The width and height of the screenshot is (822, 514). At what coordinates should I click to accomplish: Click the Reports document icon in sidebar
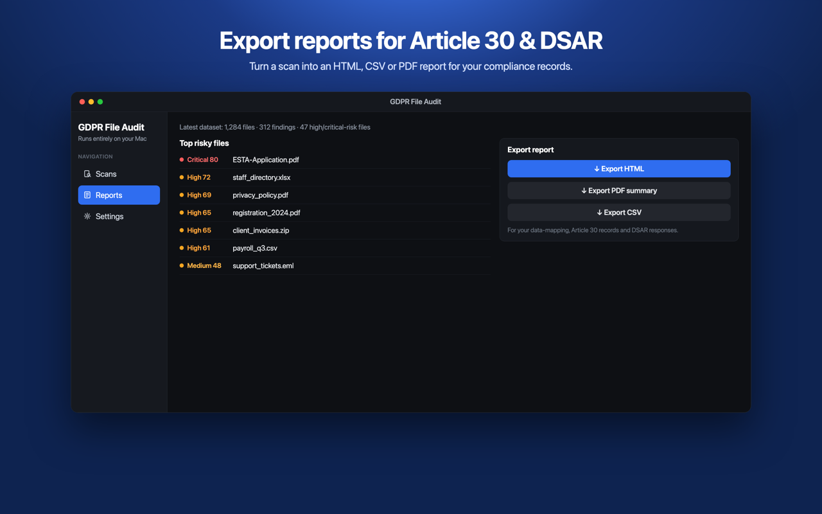[x=87, y=195]
